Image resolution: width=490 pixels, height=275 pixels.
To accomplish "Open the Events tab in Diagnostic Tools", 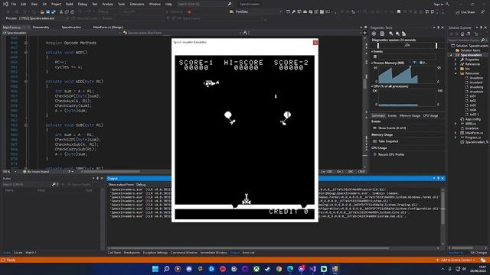I will click(x=392, y=115).
